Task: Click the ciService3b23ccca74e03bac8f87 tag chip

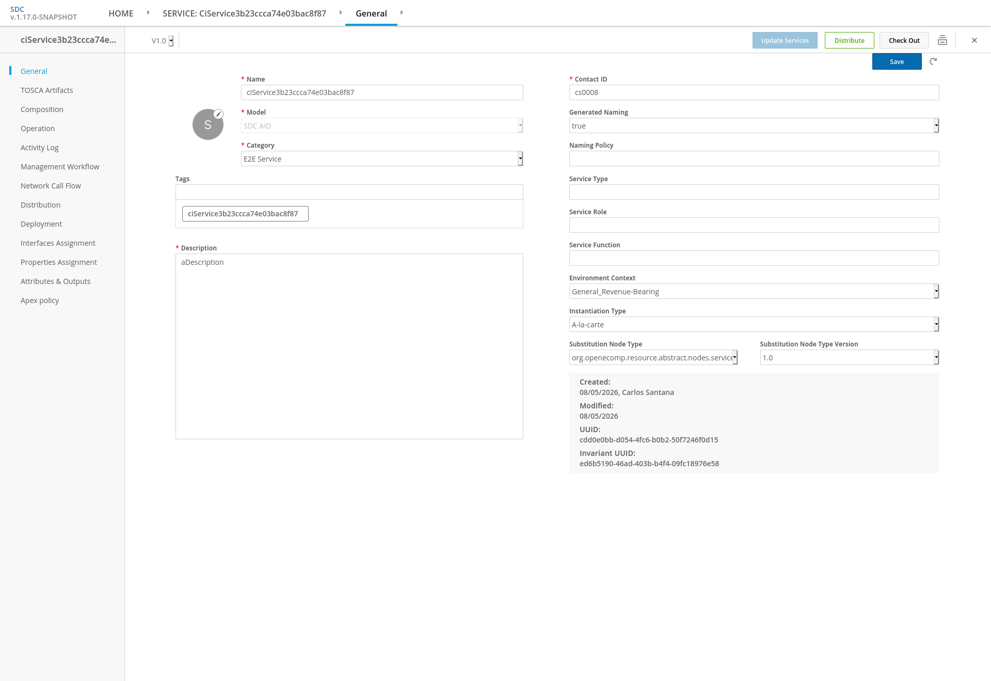Action: [245, 214]
